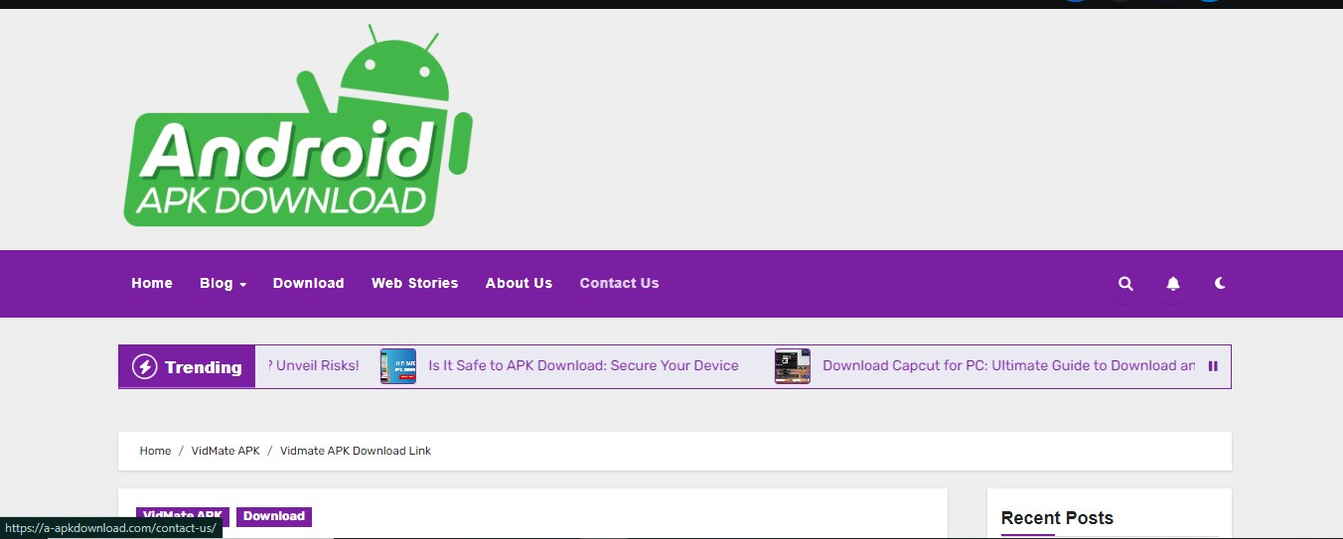Open the search icon in navbar
Image resolution: width=1343 pixels, height=539 pixels.
[1125, 284]
